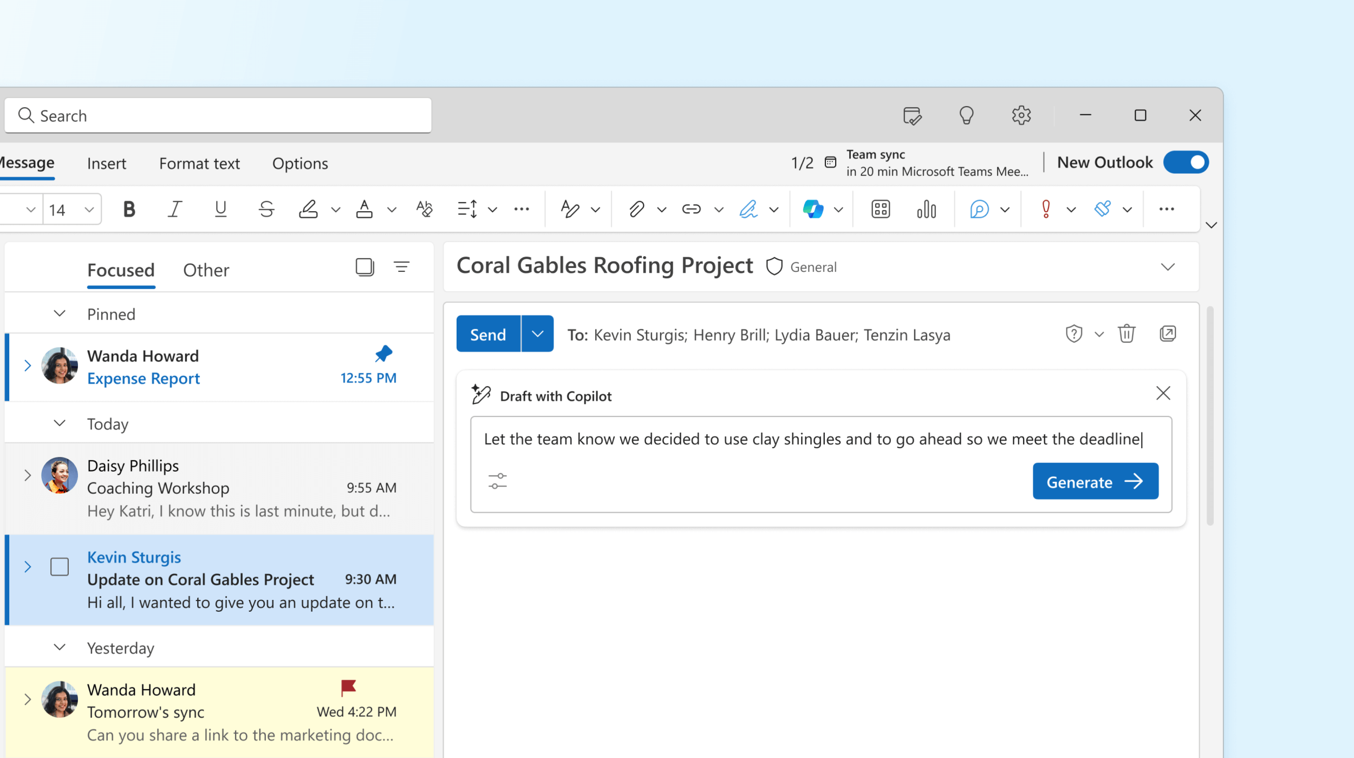
Task: Click the Delete message icon
Action: (1126, 333)
